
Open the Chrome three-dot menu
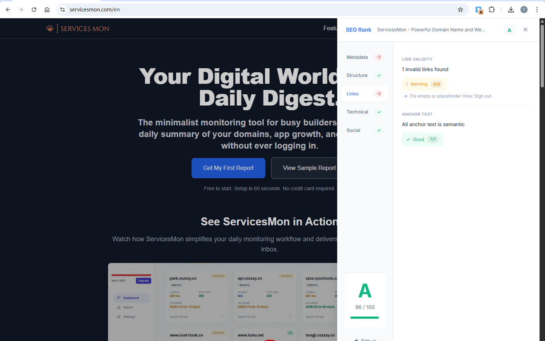pyautogui.click(x=537, y=9)
